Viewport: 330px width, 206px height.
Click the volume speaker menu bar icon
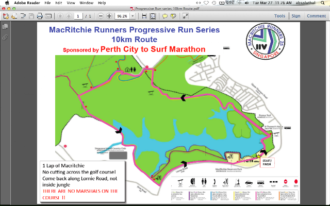point(247,3)
